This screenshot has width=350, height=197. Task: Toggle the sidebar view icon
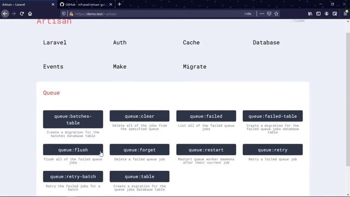click(318, 14)
